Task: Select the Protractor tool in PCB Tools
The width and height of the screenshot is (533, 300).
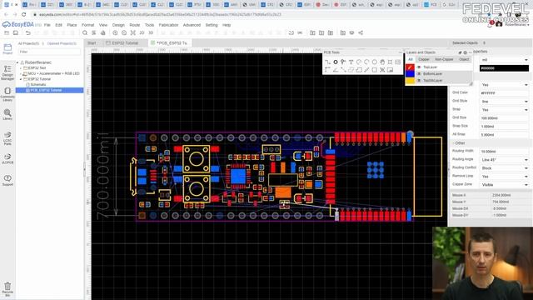Action: point(336,70)
